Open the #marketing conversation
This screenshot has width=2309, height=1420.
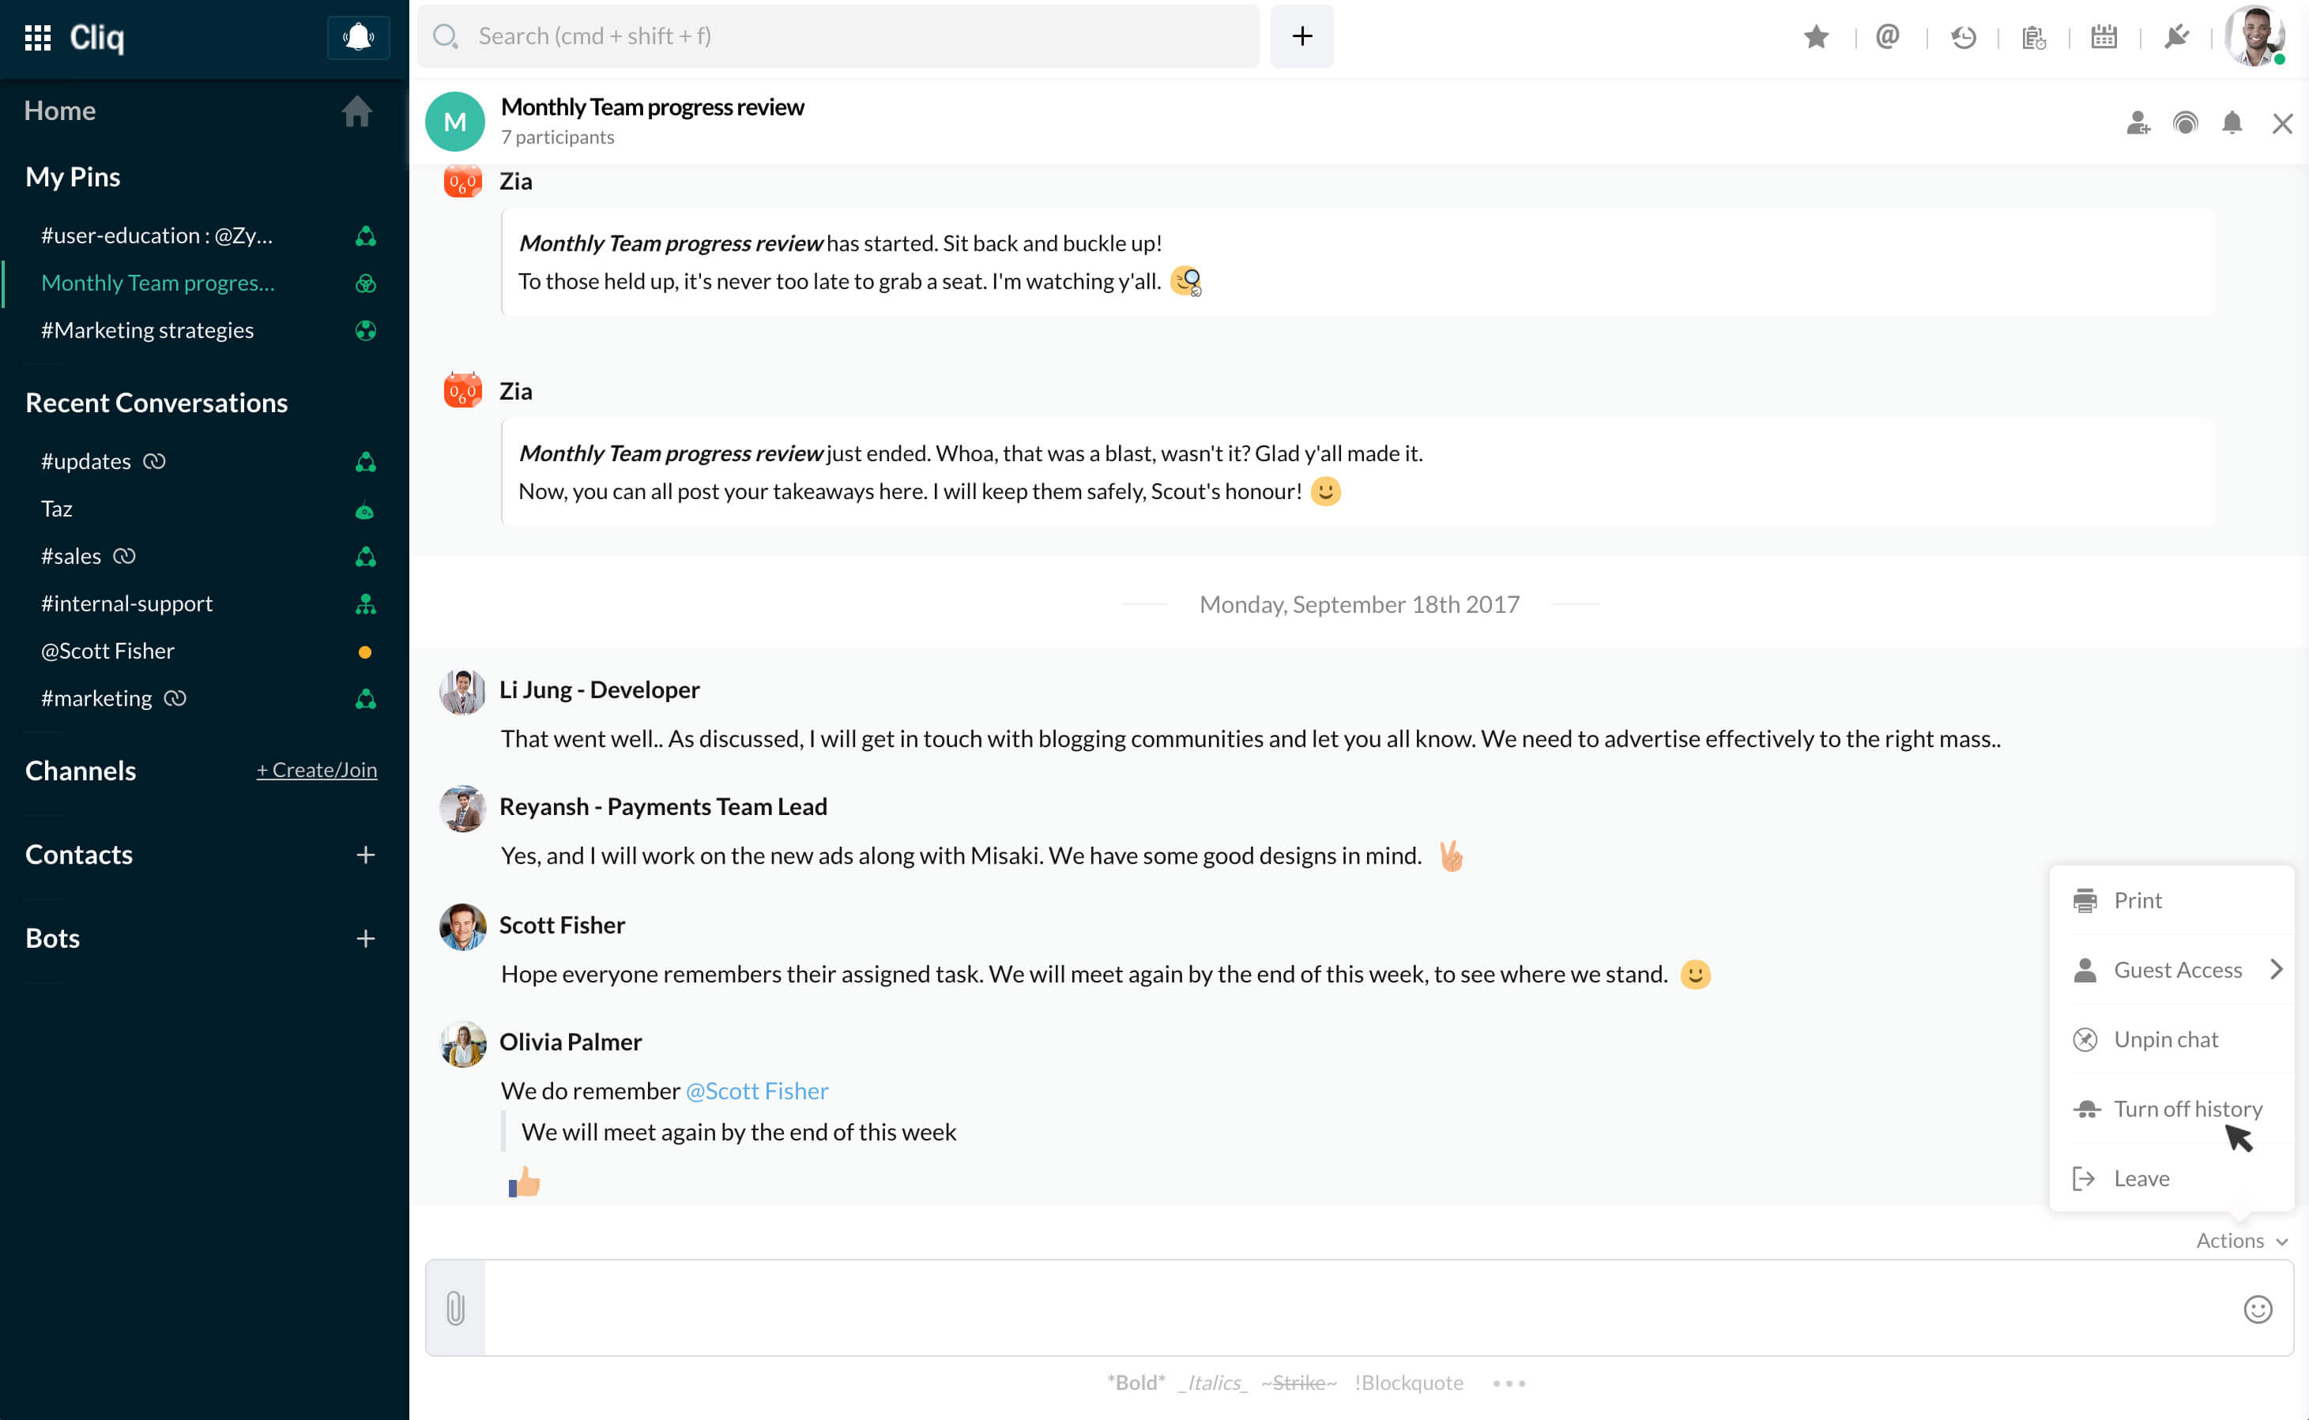[205, 698]
